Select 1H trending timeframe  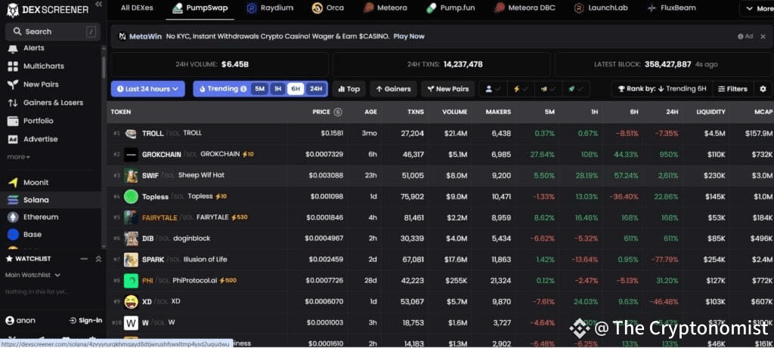point(277,89)
